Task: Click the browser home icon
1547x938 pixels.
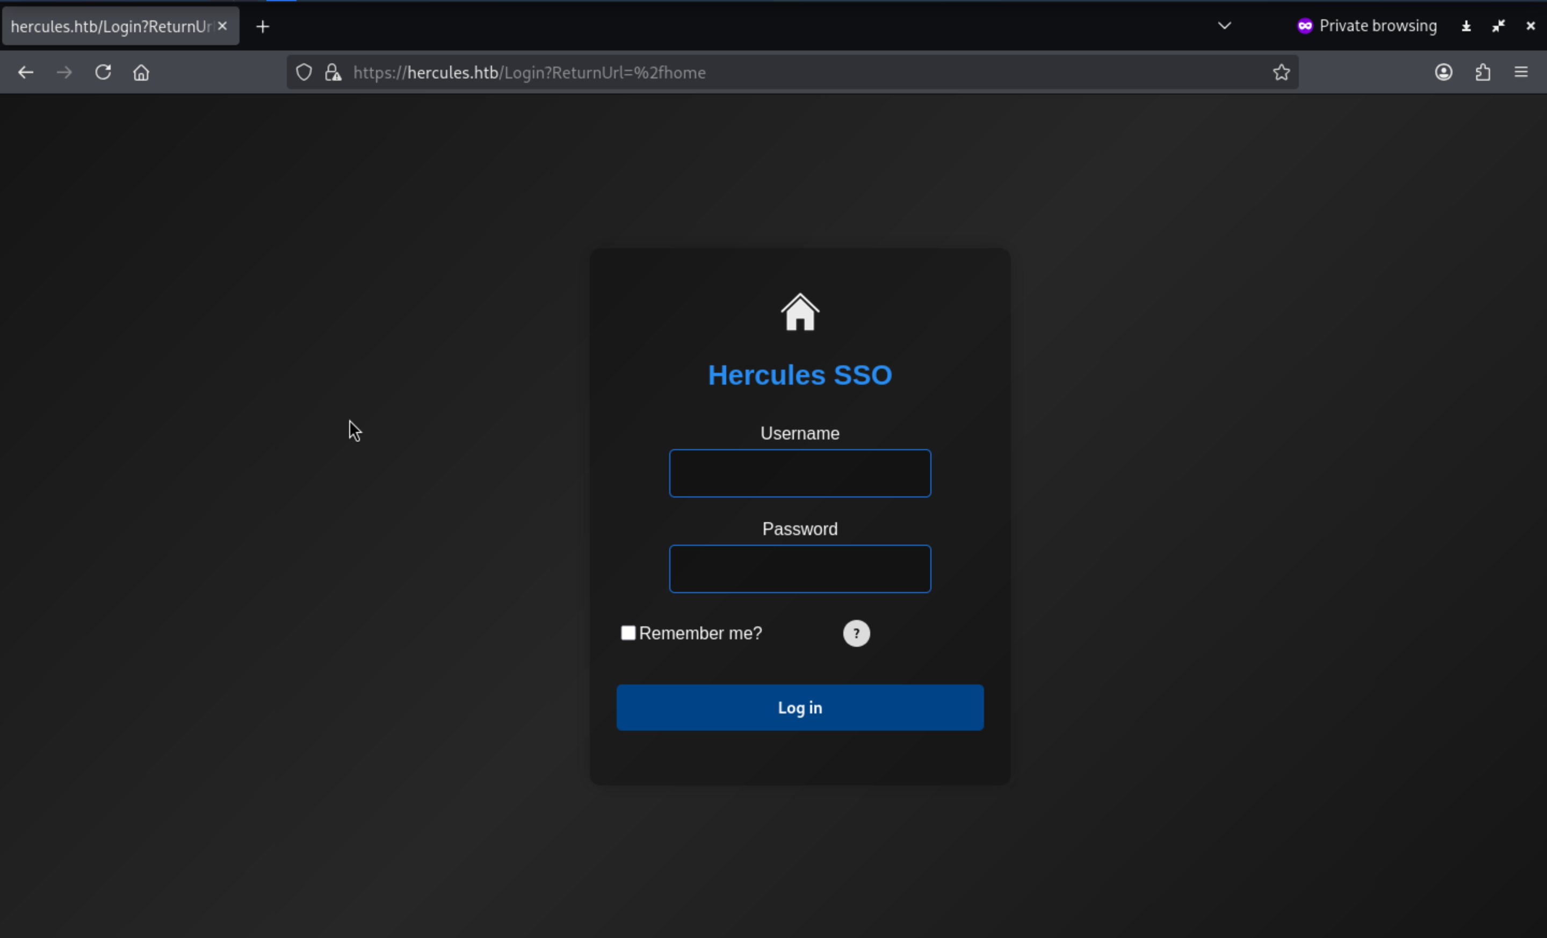Action: pos(141,73)
